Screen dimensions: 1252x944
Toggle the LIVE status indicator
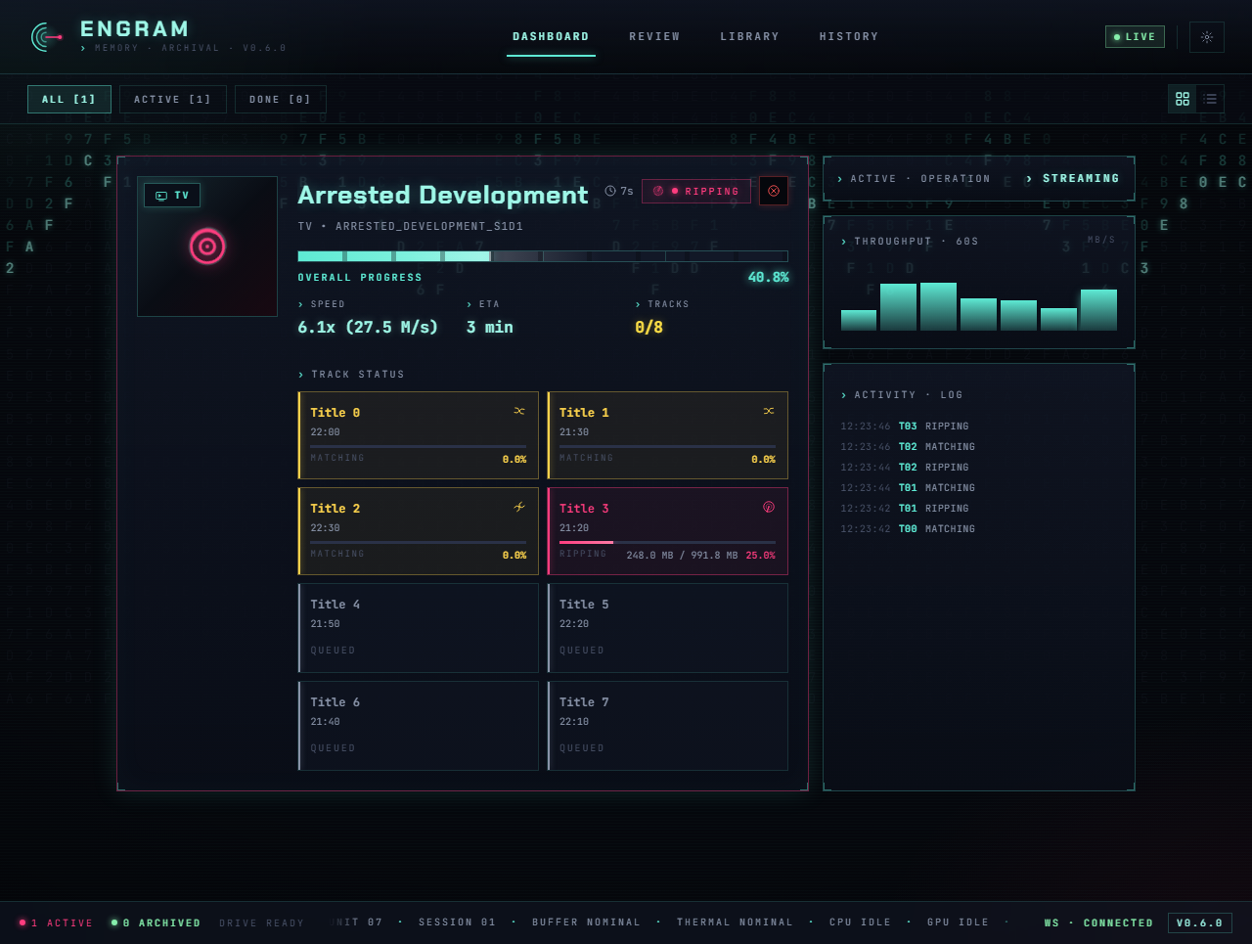(1135, 37)
